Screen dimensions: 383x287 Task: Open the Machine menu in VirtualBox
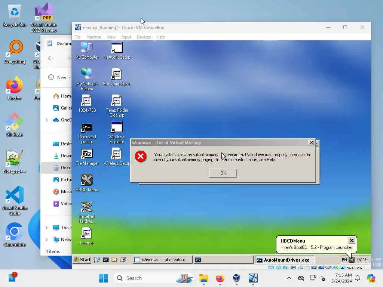[94, 37]
